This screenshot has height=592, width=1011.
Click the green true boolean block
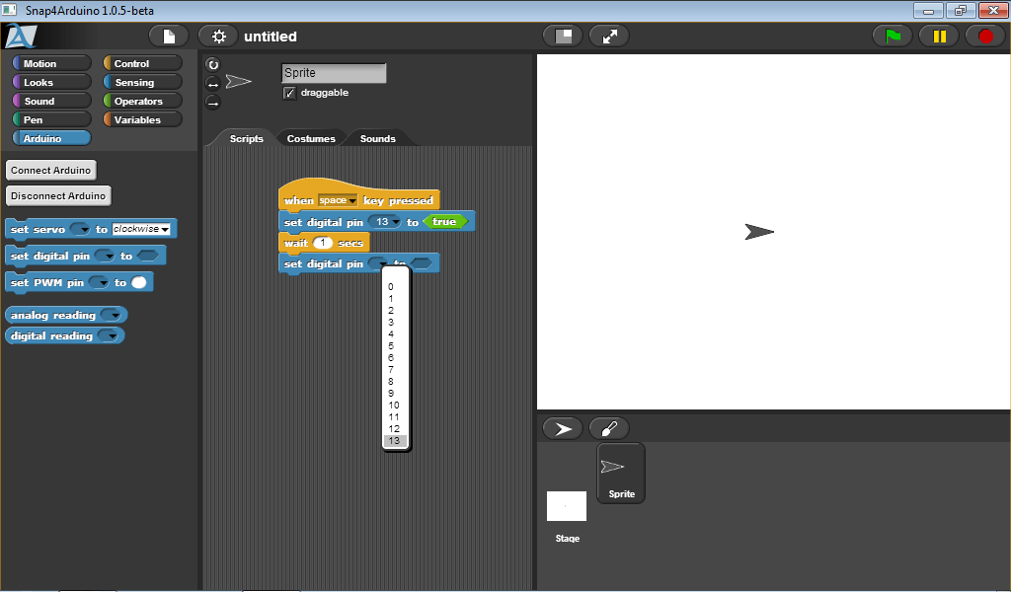pyautogui.click(x=445, y=222)
